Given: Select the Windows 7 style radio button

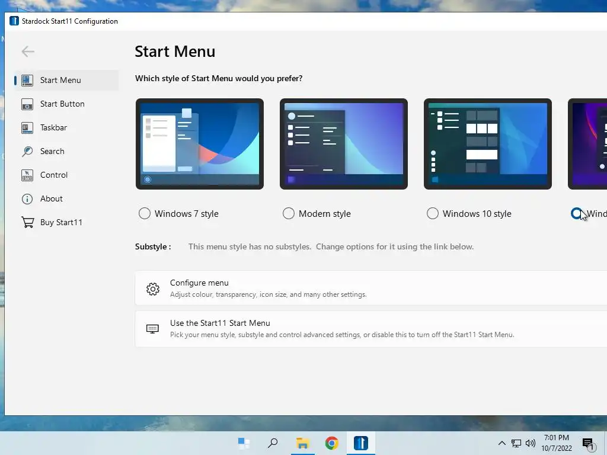Looking at the screenshot, I should (145, 213).
